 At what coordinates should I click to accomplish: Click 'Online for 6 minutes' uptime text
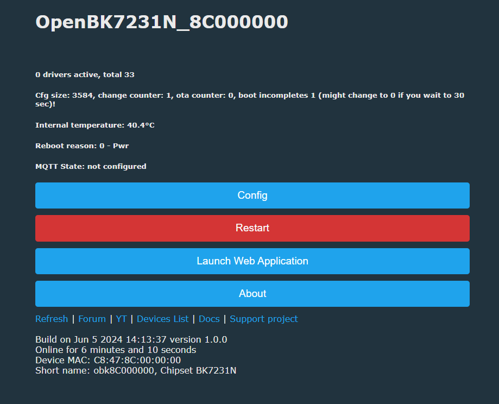click(116, 350)
